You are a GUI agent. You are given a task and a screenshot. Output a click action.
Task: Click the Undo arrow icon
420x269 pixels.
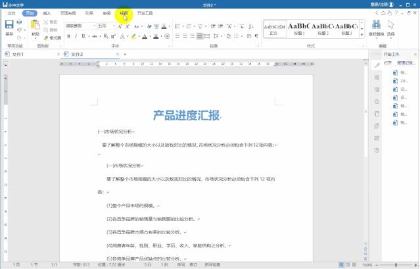19,30
